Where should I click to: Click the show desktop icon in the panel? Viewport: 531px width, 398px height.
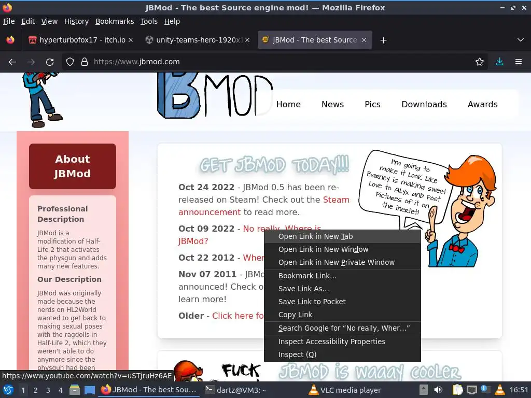pyautogui.click(x=90, y=390)
